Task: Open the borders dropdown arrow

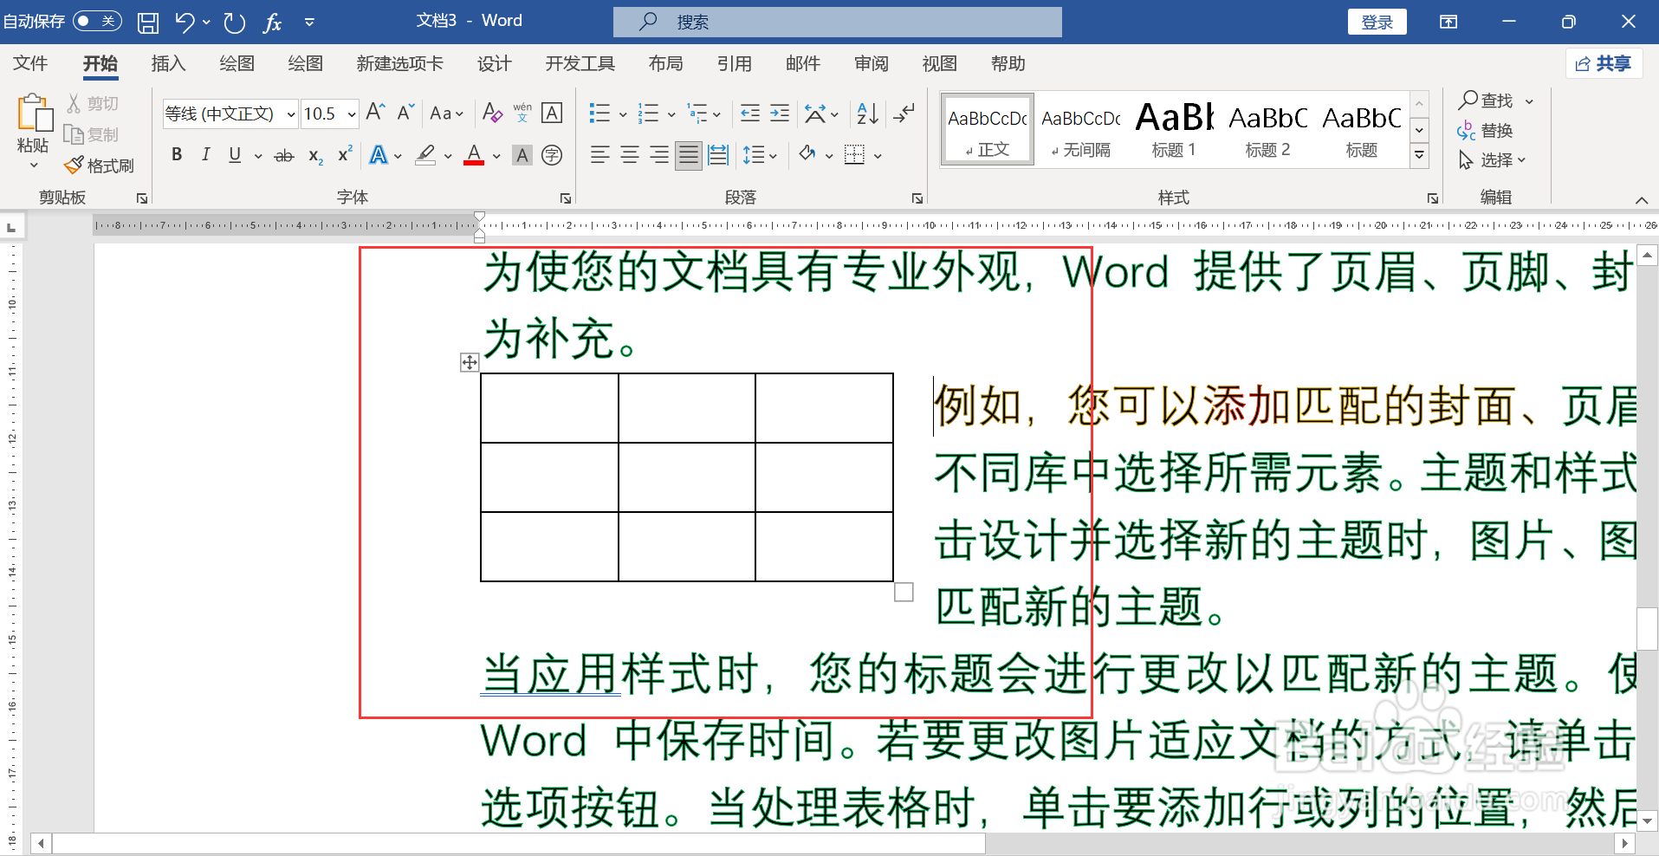Action: click(878, 156)
